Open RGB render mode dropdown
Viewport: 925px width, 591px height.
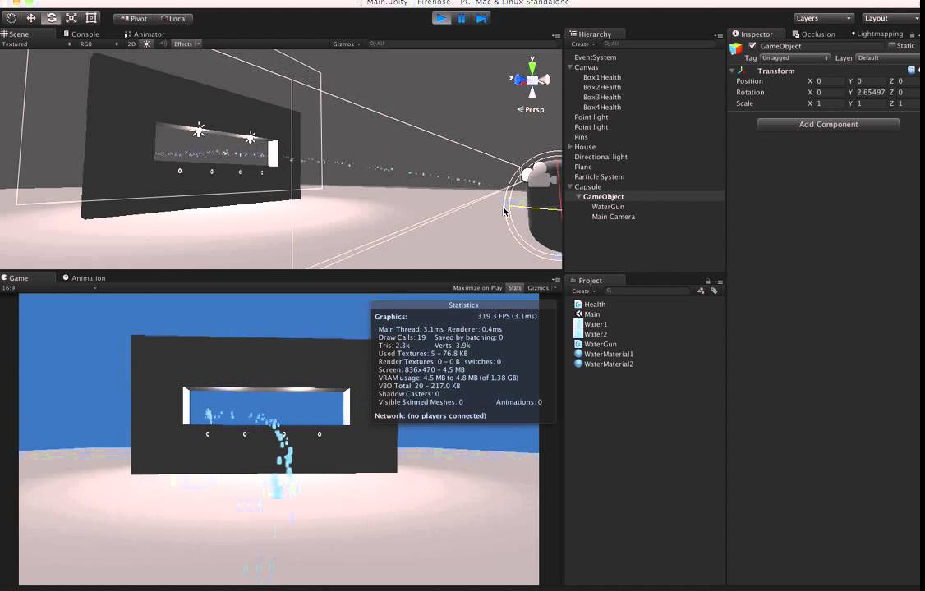(x=99, y=44)
